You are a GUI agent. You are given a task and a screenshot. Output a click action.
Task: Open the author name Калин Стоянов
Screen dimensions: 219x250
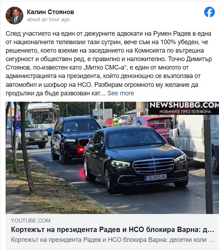(x=50, y=12)
